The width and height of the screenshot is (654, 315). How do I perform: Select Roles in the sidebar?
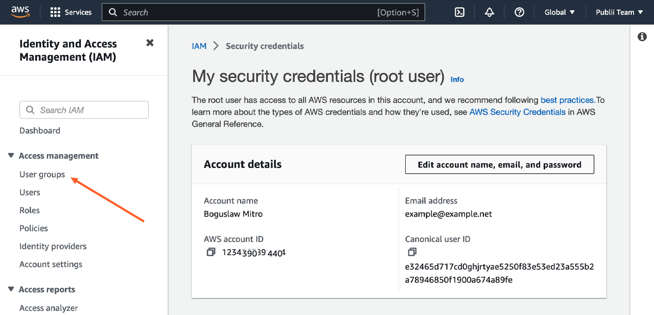(x=29, y=210)
